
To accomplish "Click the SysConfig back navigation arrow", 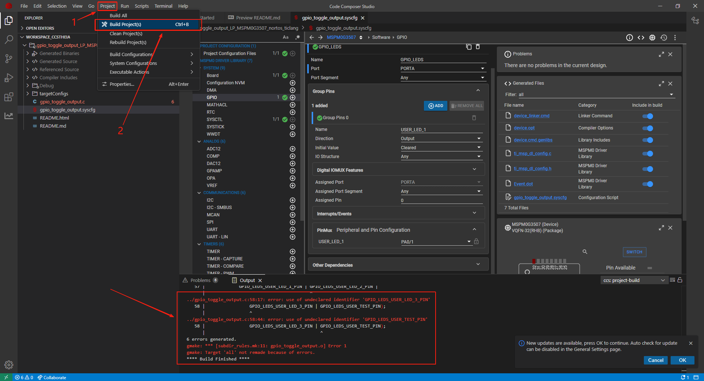I will pyautogui.click(x=312, y=37).
